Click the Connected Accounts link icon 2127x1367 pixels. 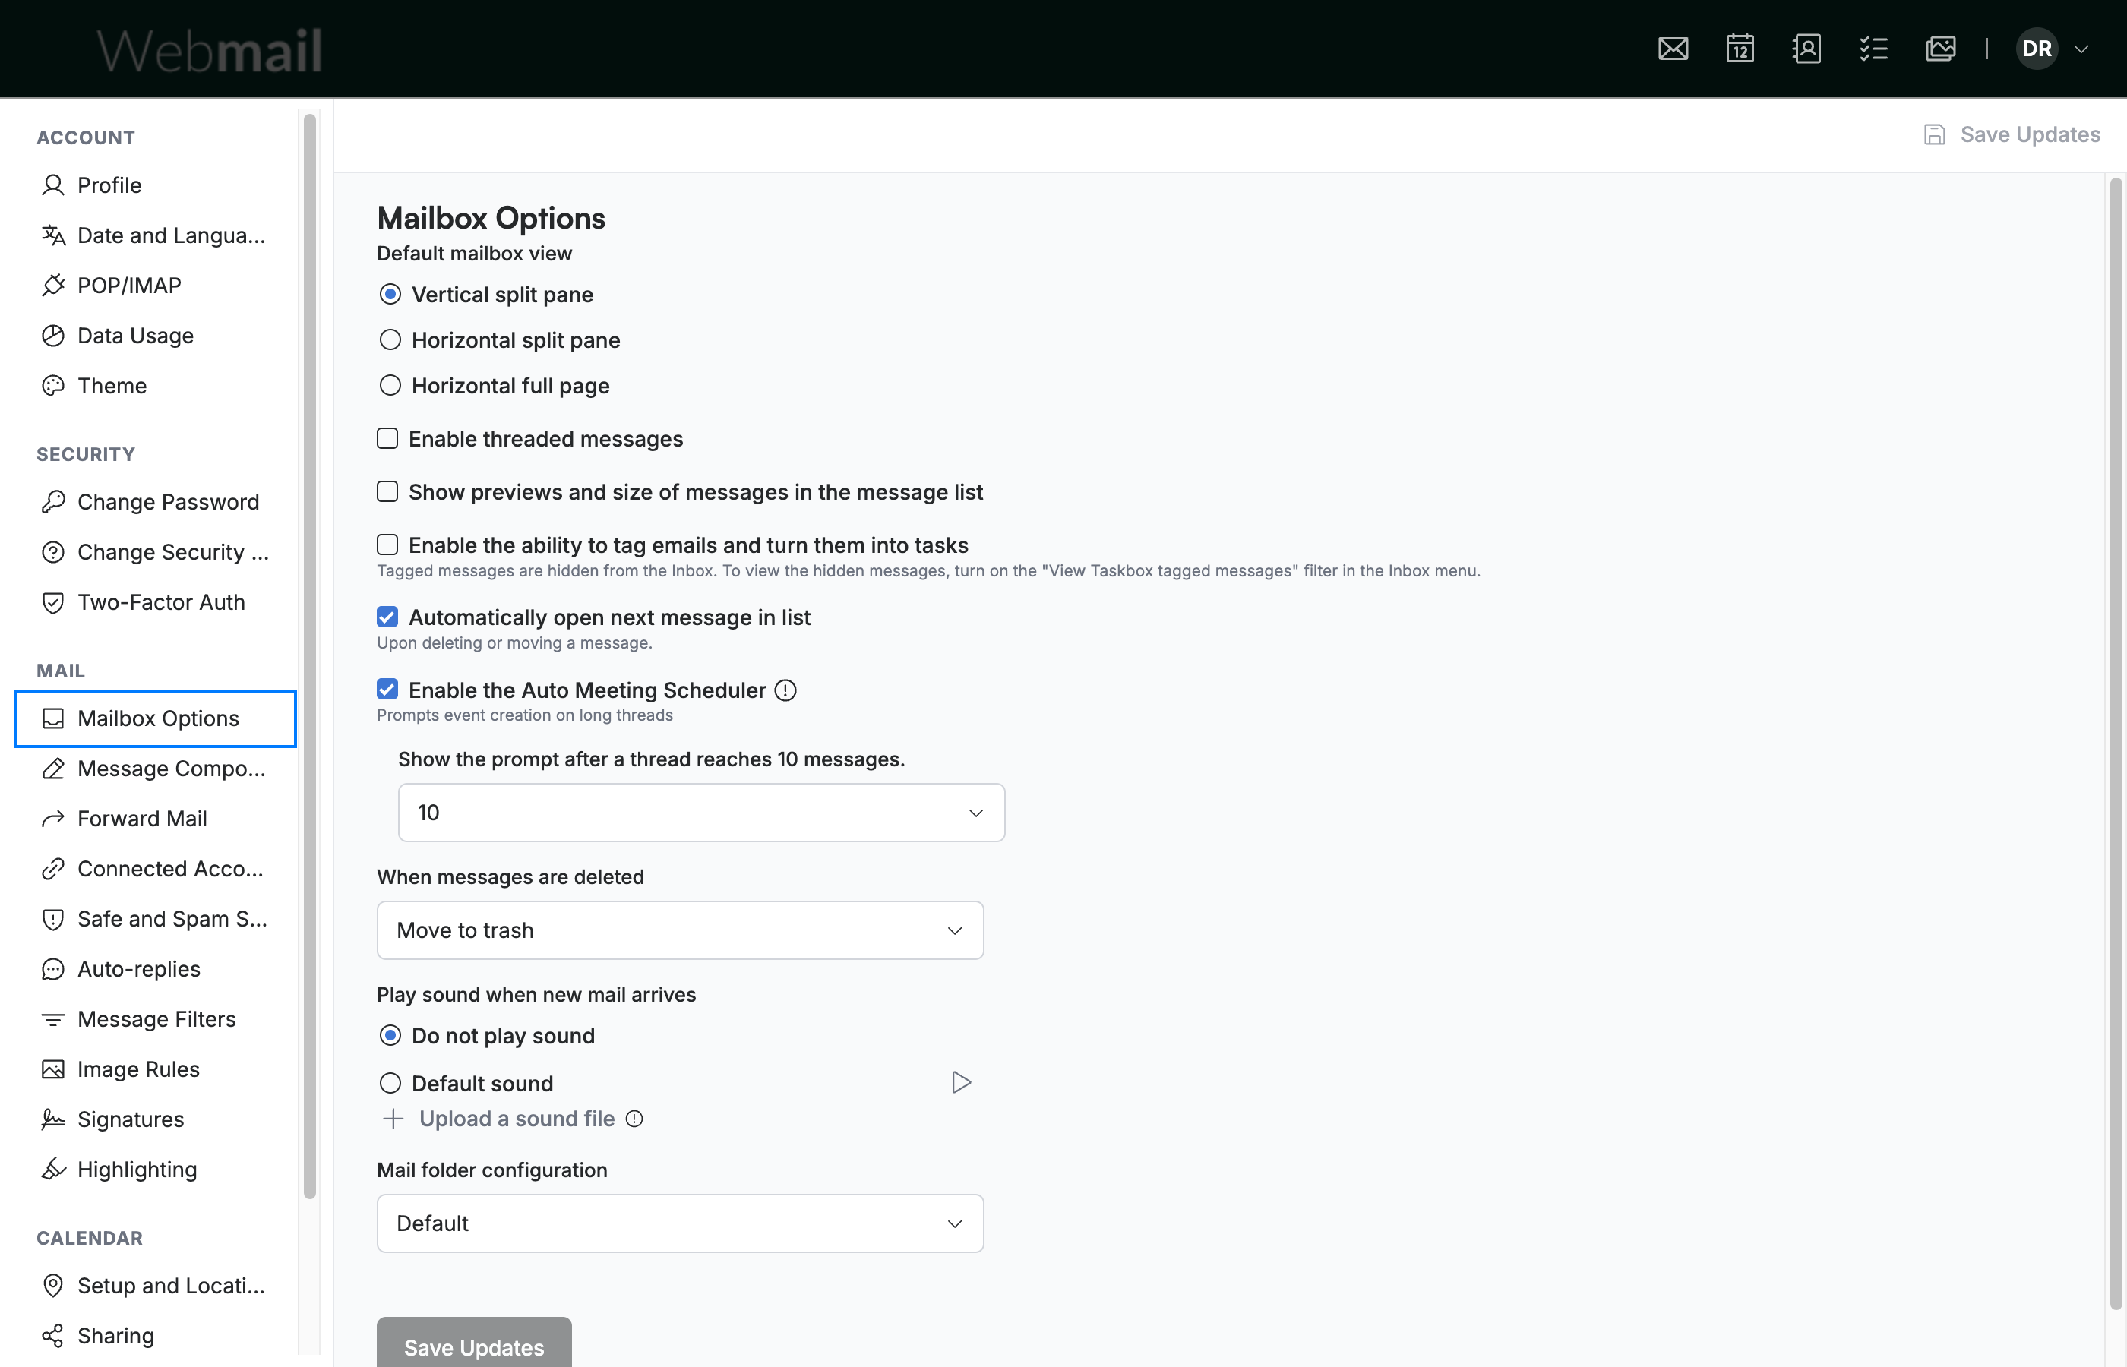(53, 868)
